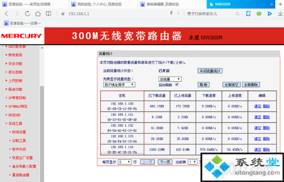Switch to 高级编辑器_百度经验 tab

[x=172, y=4]
